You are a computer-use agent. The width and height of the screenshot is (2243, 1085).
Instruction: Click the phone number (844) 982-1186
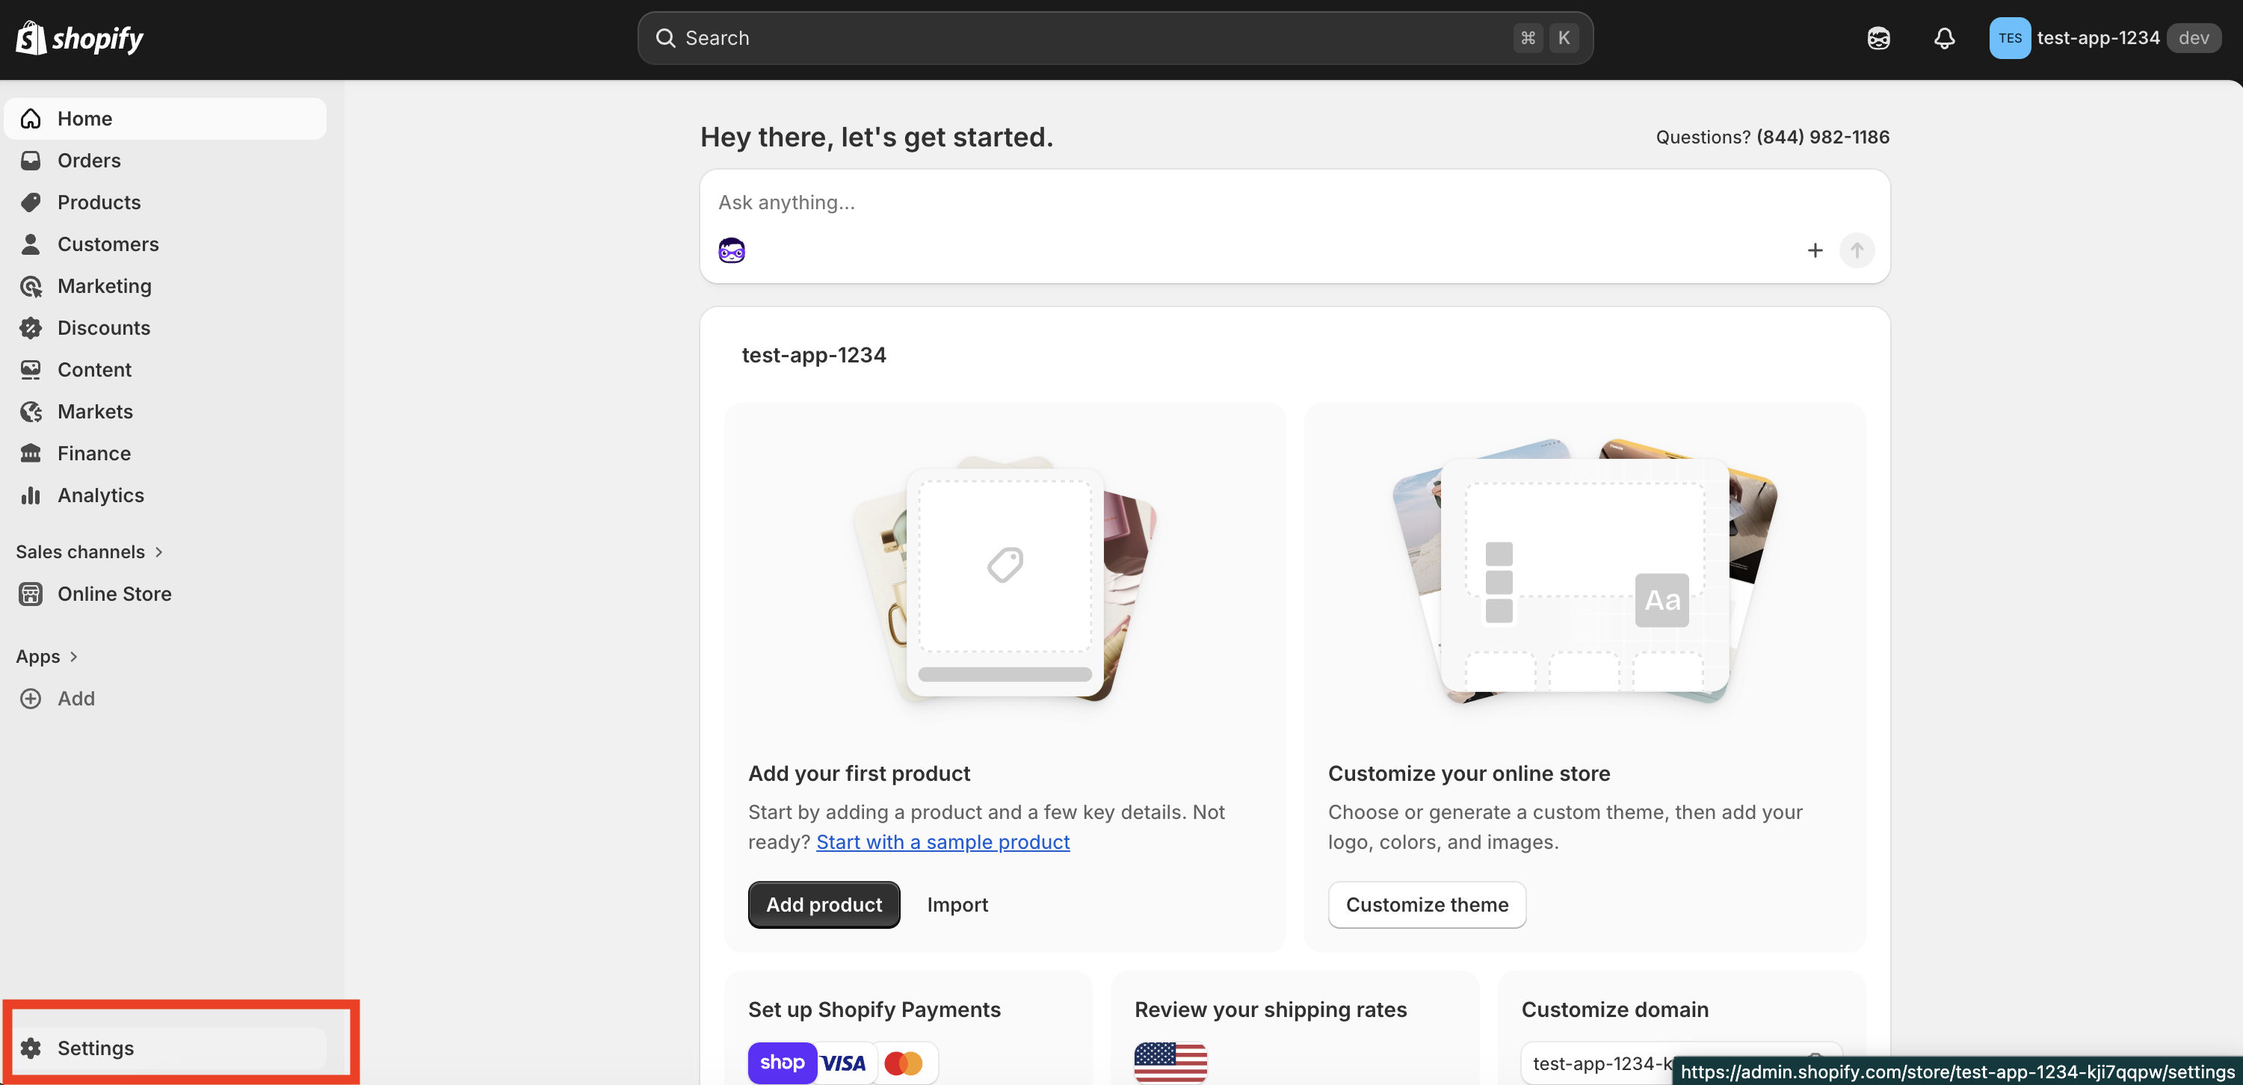point(1822,137)
